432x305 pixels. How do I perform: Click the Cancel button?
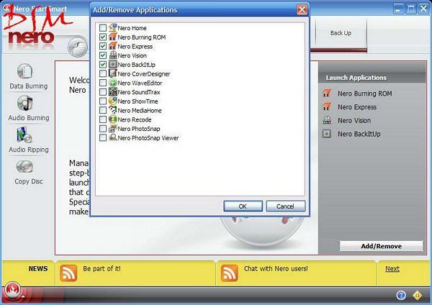point(286,206)
